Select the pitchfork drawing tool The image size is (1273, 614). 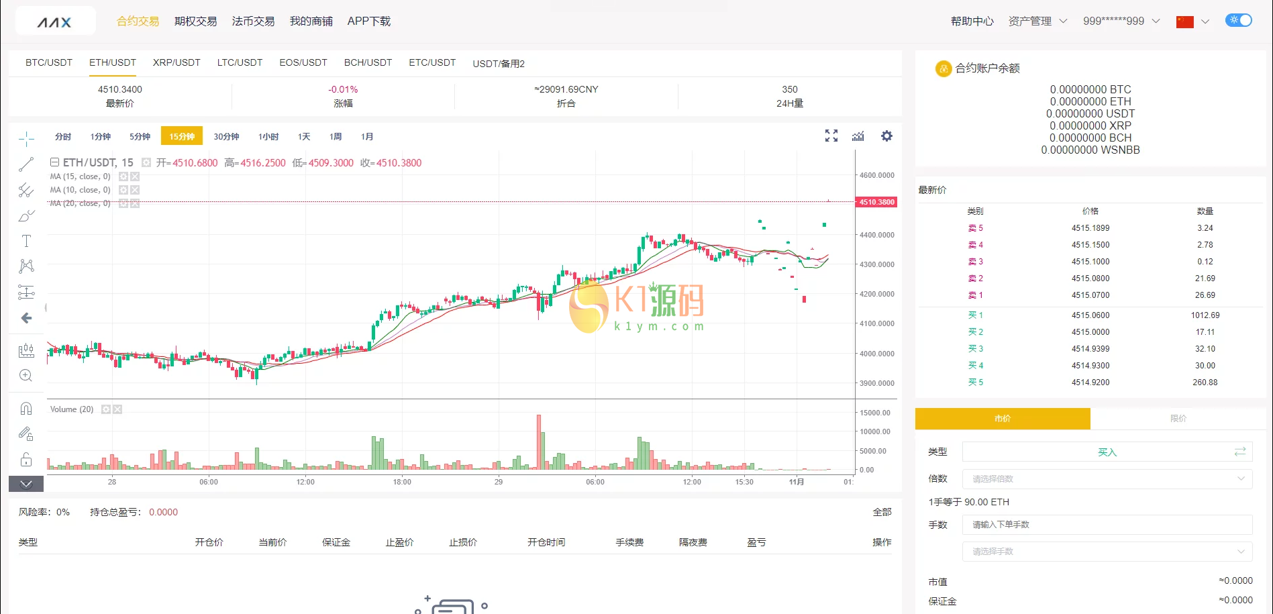[26, 190]
